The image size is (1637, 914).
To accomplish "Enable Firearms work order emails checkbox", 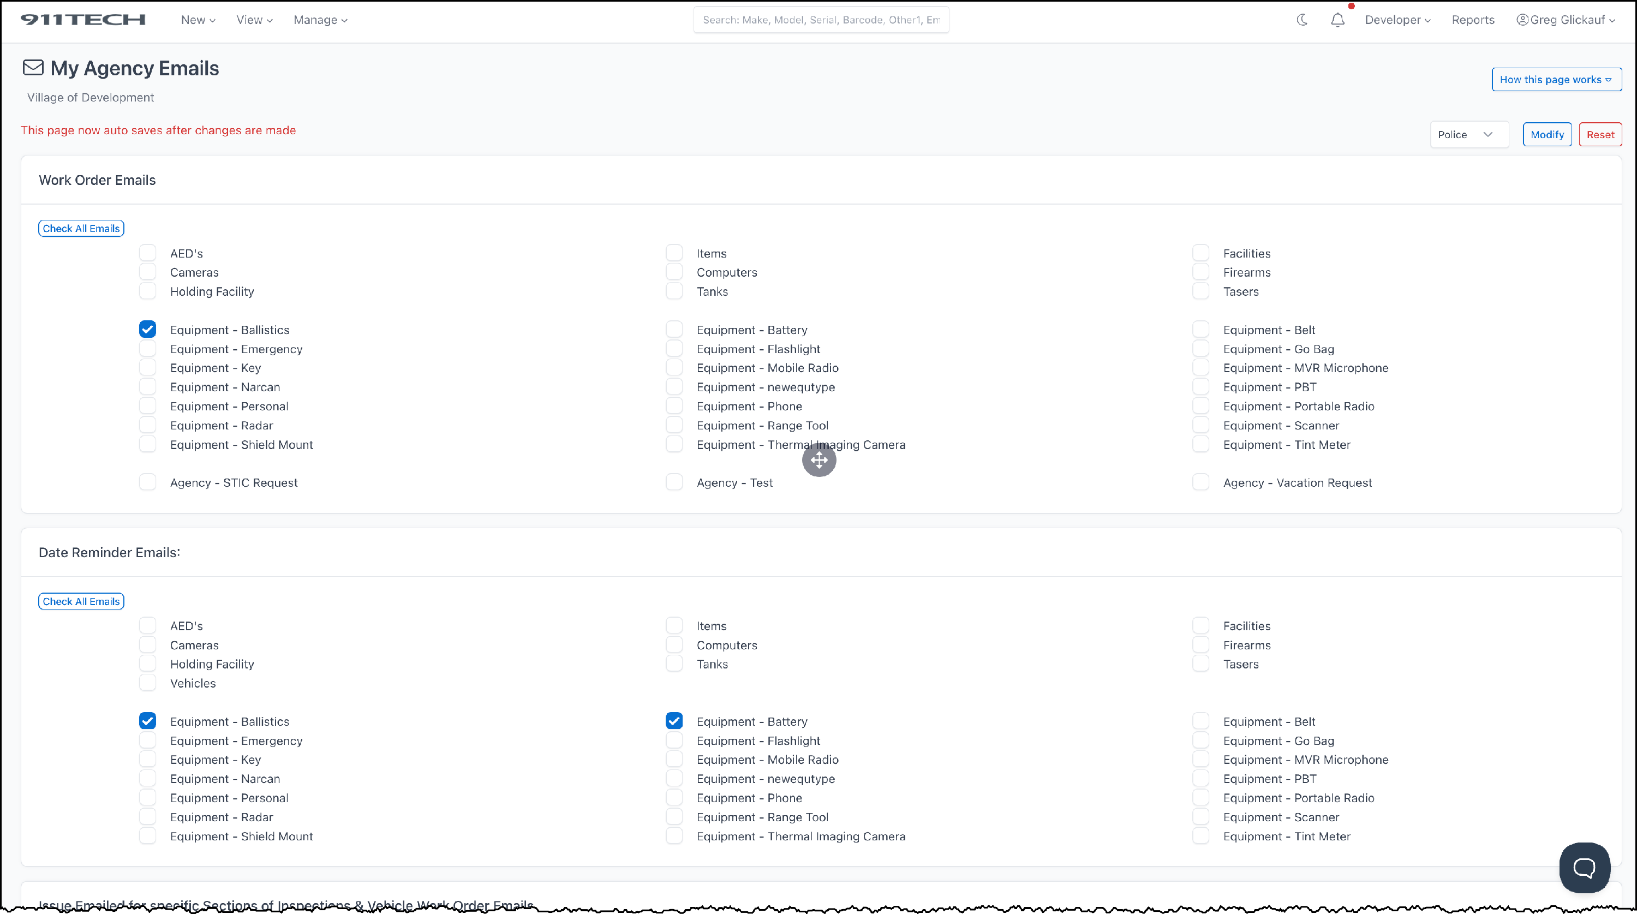I will coord(1200,272).
